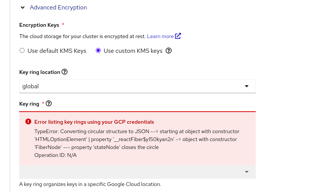Select the Use default KMS Keys radio button
The width and height of the screenshot is (321, 192).
click(22, 51)
